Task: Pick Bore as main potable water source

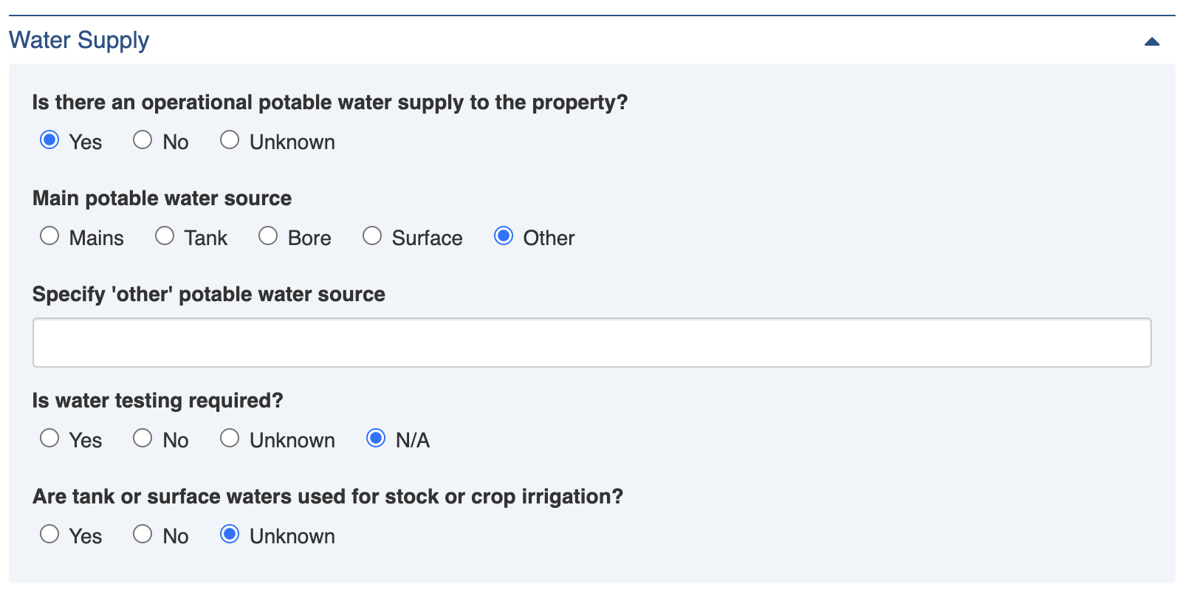Action: coord(268,236)
